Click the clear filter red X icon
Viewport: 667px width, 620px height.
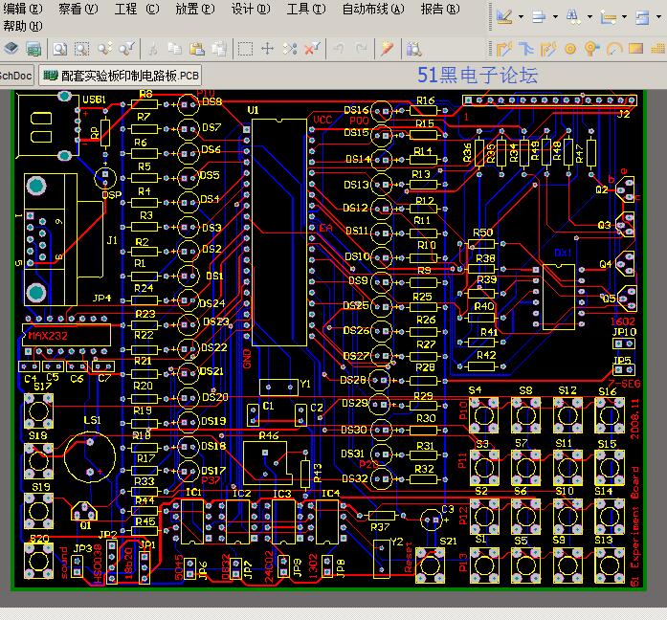click(312, 49)
